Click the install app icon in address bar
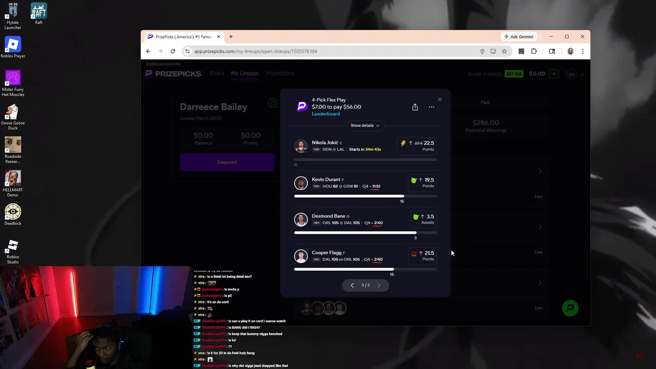The height and width of the screenshot is (369, 656). [493, 51]
